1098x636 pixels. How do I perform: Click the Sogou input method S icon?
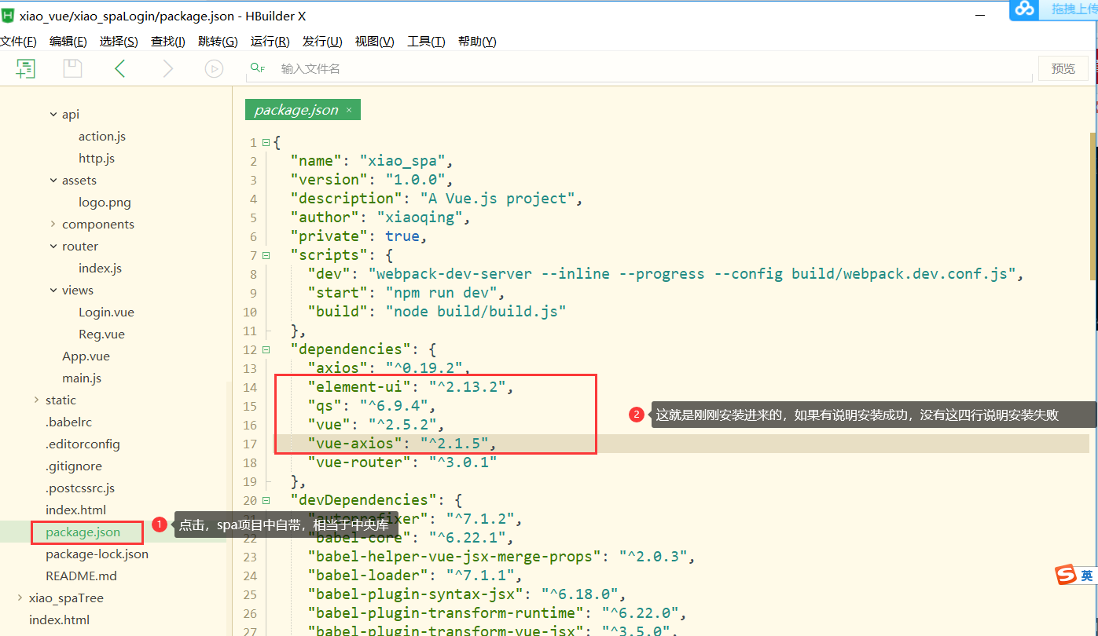click(x=1066, y=575)
